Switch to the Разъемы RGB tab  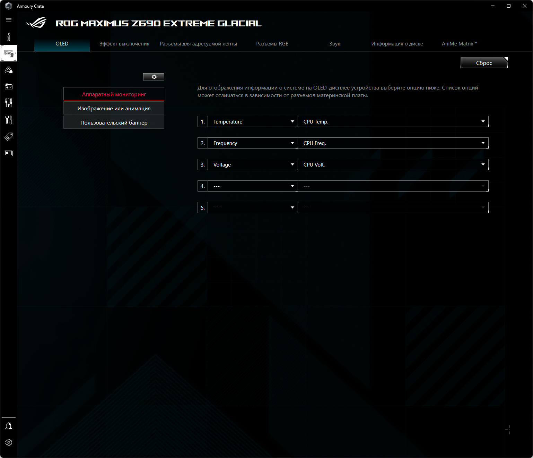(272, 44)
